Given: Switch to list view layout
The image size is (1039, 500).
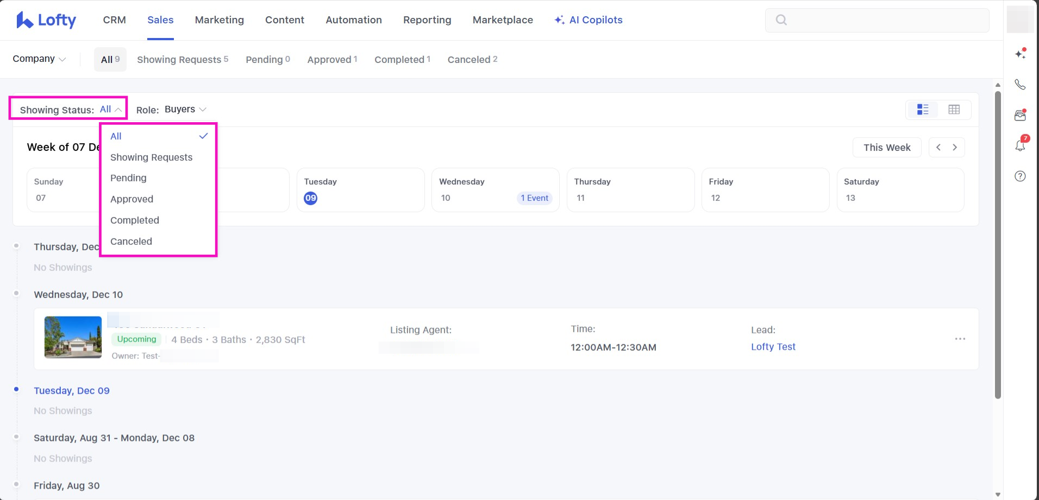Looking at the screenshot, I should (x=922, y=110).
